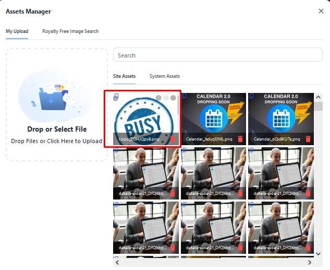Click scroll left arrow below asset grid
Viewport: 330px width, 270px height.
click(x=117, y=262)
